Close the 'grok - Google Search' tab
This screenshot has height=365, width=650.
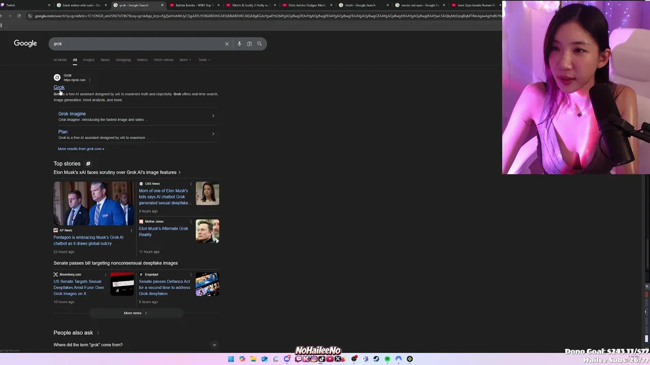click(x=162, y=5)
